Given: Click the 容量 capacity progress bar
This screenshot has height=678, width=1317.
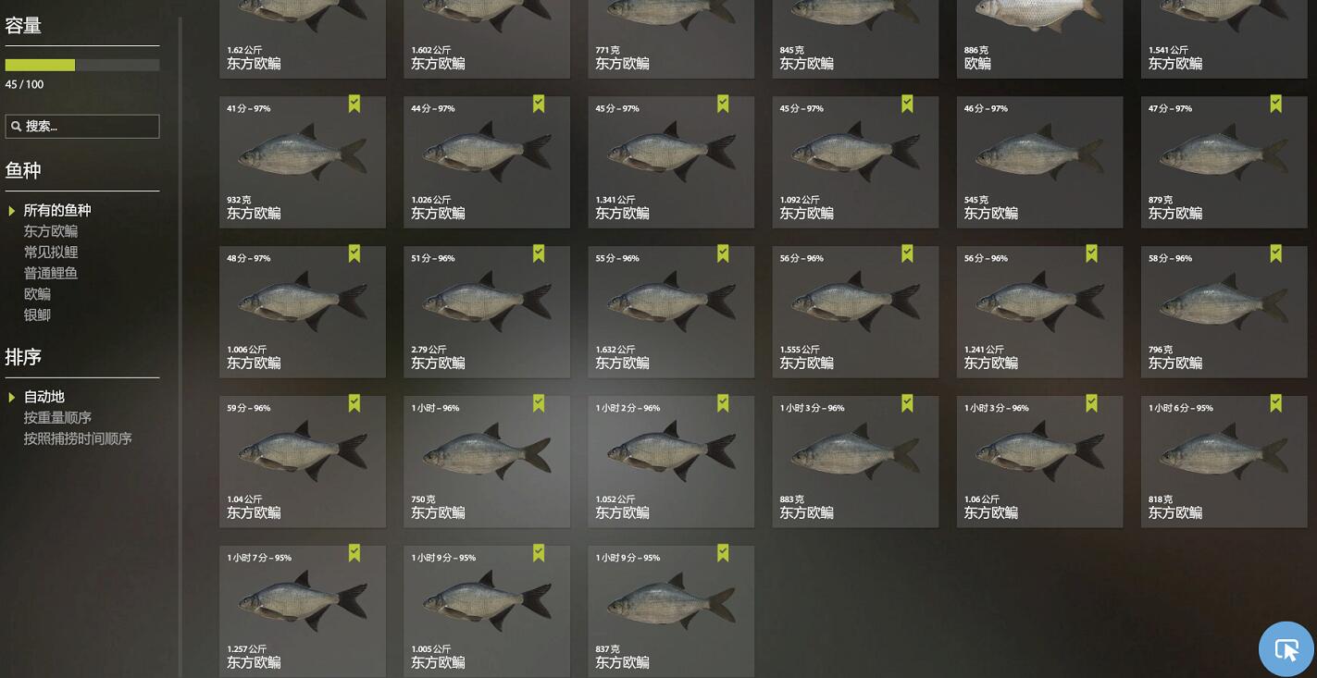Looking at the screenshot, I should (x=82, y=65).
